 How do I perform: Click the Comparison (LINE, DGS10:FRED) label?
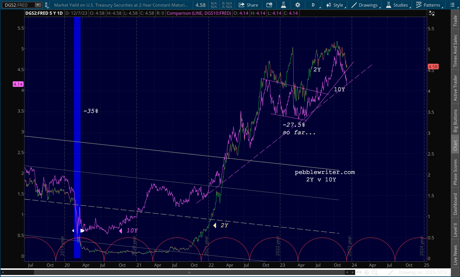[199, 13]
